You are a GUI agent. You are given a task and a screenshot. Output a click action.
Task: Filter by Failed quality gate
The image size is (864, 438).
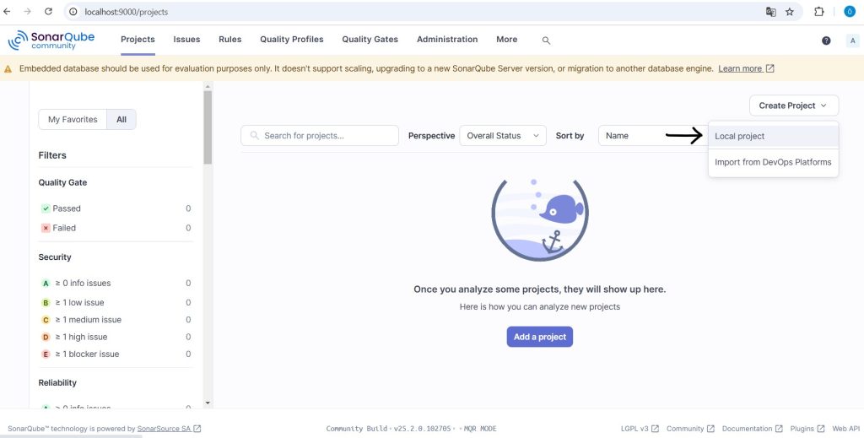tap(115, 228)
